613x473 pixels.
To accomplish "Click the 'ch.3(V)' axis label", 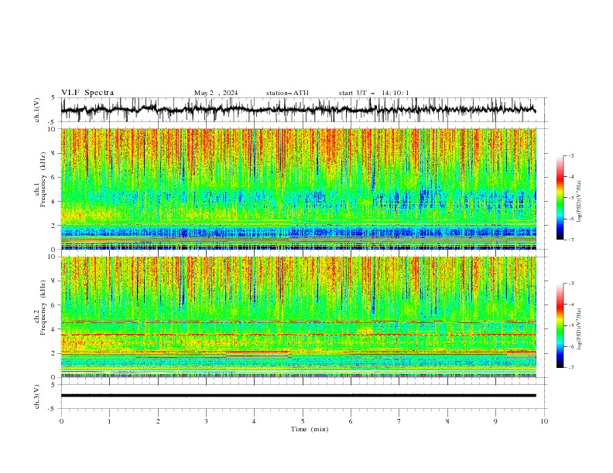I will pyautogui.click(x=37, y=396).
